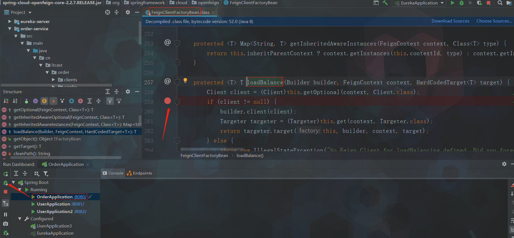Expand all nodes in the Structure header

tap(108, 92)
